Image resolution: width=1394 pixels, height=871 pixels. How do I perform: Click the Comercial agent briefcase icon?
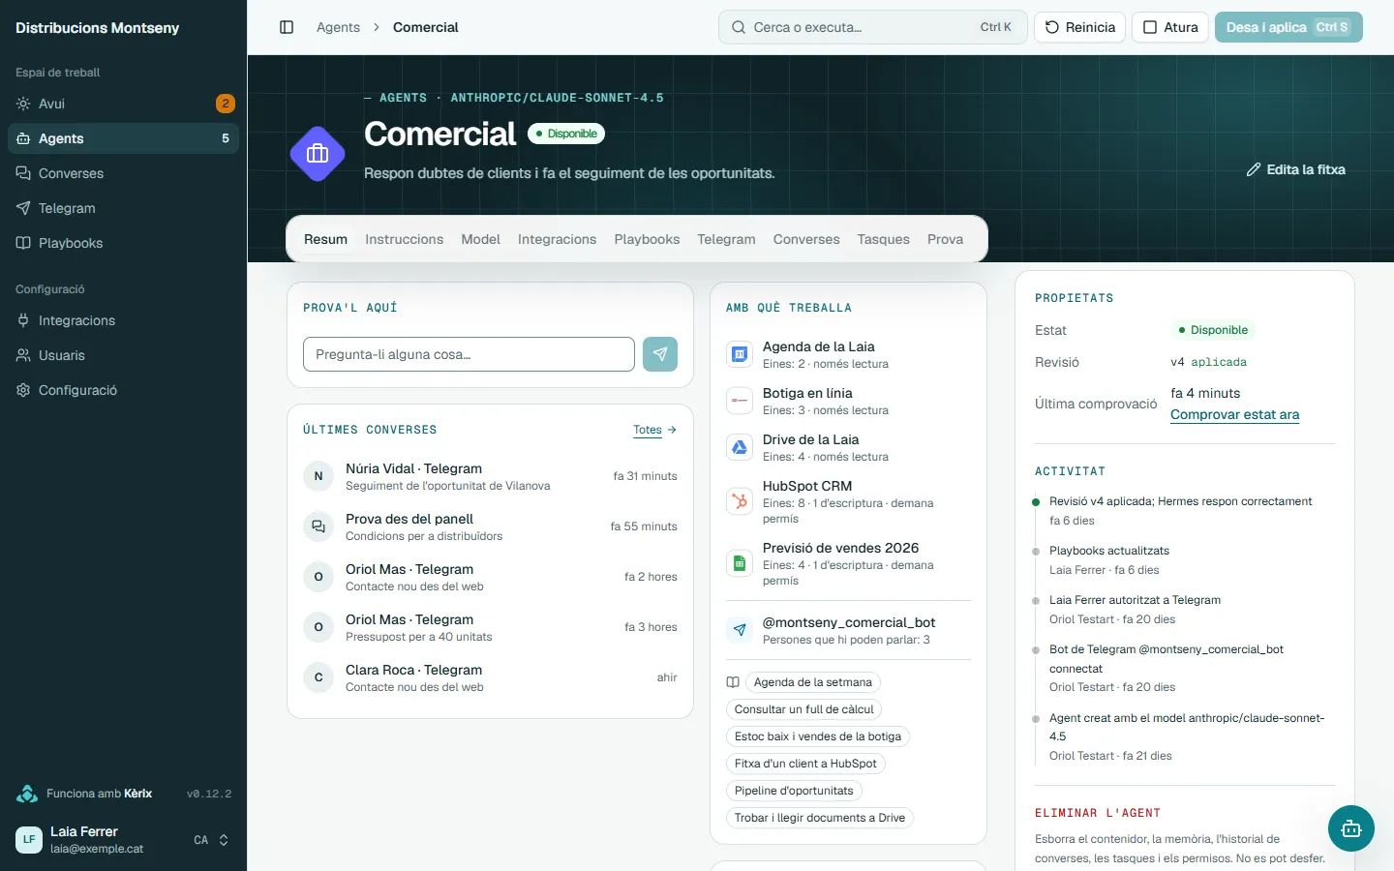pyautogui.click(x=318, y=154)
